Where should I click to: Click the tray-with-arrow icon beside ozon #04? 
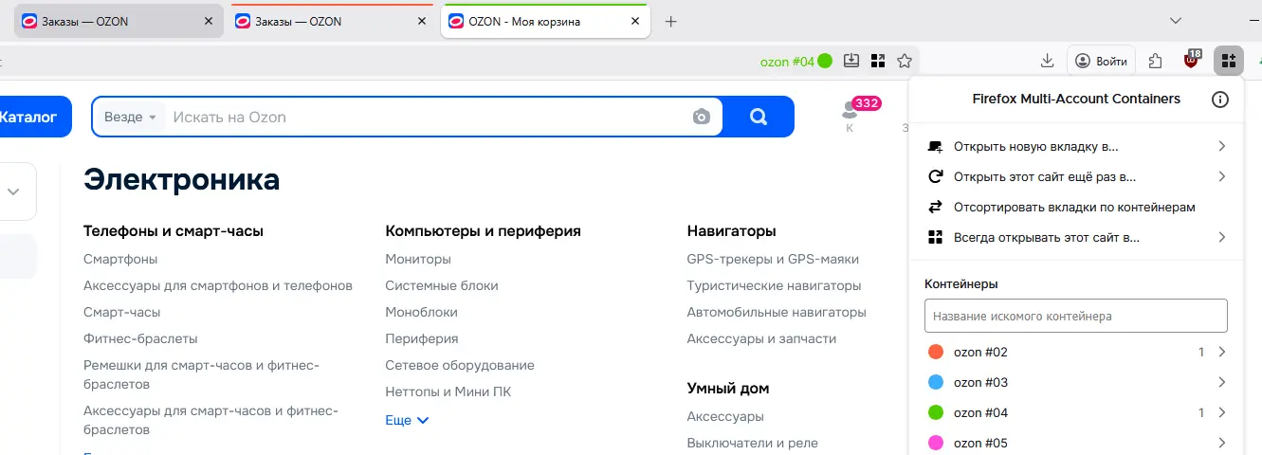[x=851, y=61]
